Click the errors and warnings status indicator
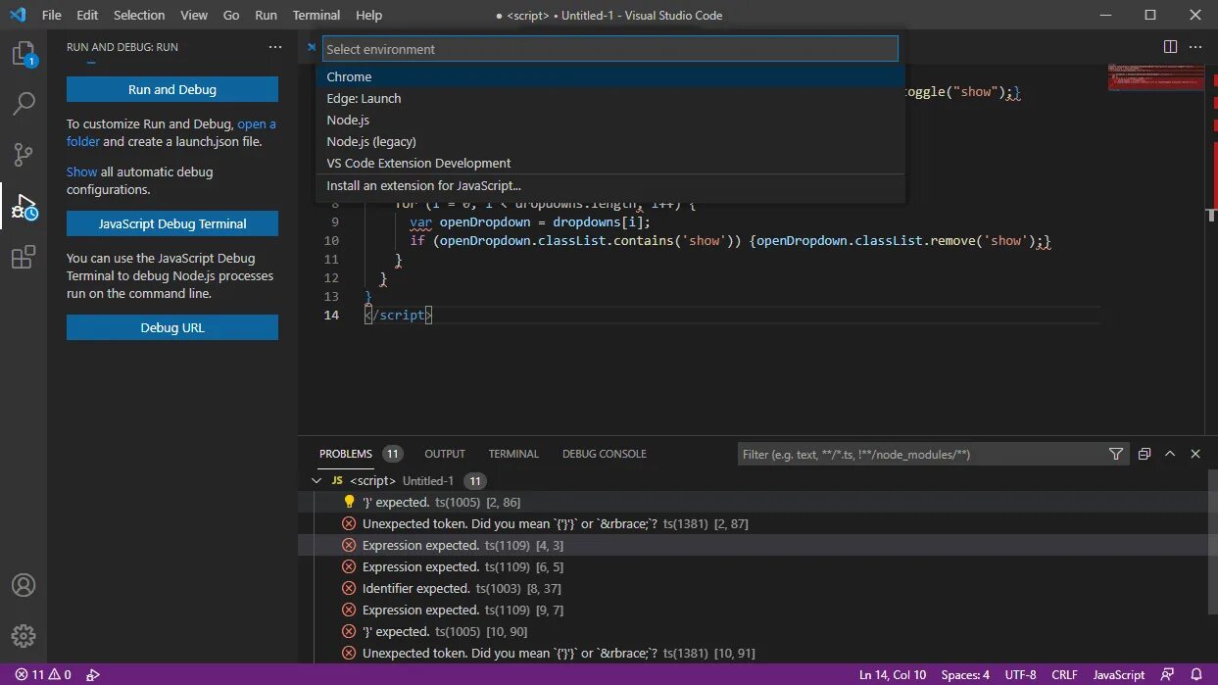The height and width of the screenshot is (685, 1218). coord(42,674)
